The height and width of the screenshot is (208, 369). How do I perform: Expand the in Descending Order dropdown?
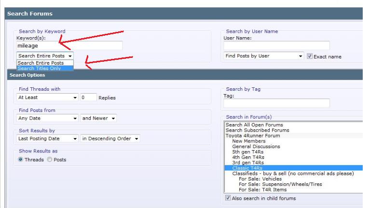[x=110, y=139]
